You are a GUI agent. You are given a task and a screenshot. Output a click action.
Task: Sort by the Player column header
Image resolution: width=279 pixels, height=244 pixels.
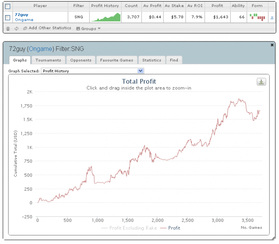click(40, 6)
